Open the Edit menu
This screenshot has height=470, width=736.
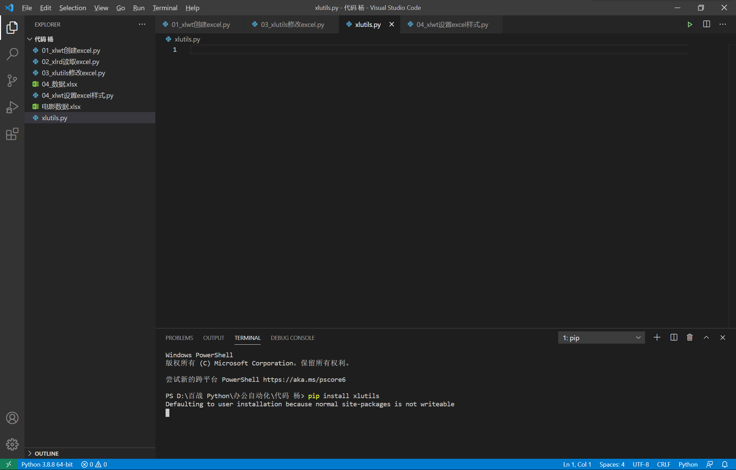45,7
